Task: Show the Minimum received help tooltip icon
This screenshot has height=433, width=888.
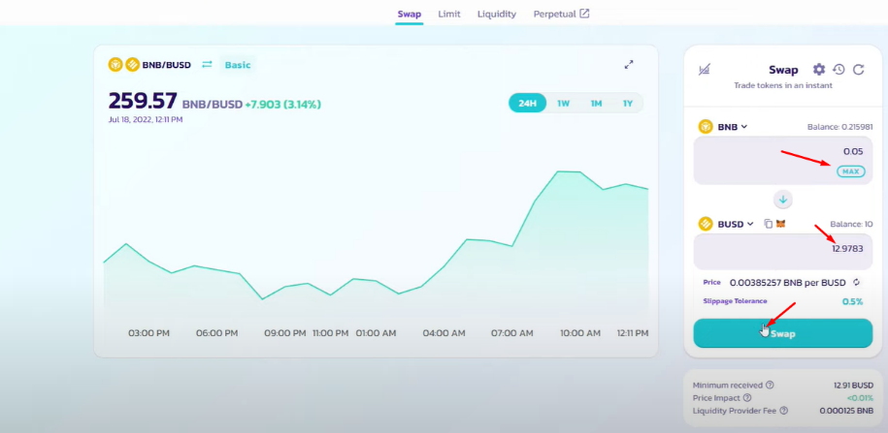Action: tap(770, 385)
